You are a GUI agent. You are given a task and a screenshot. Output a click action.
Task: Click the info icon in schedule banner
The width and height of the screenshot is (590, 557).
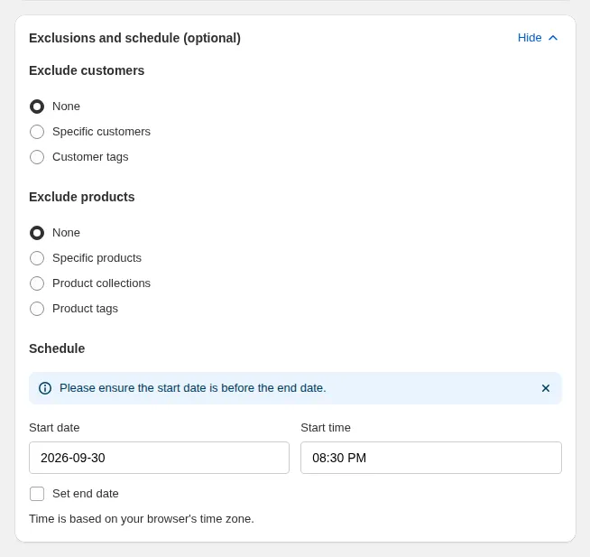coord(45,388)
